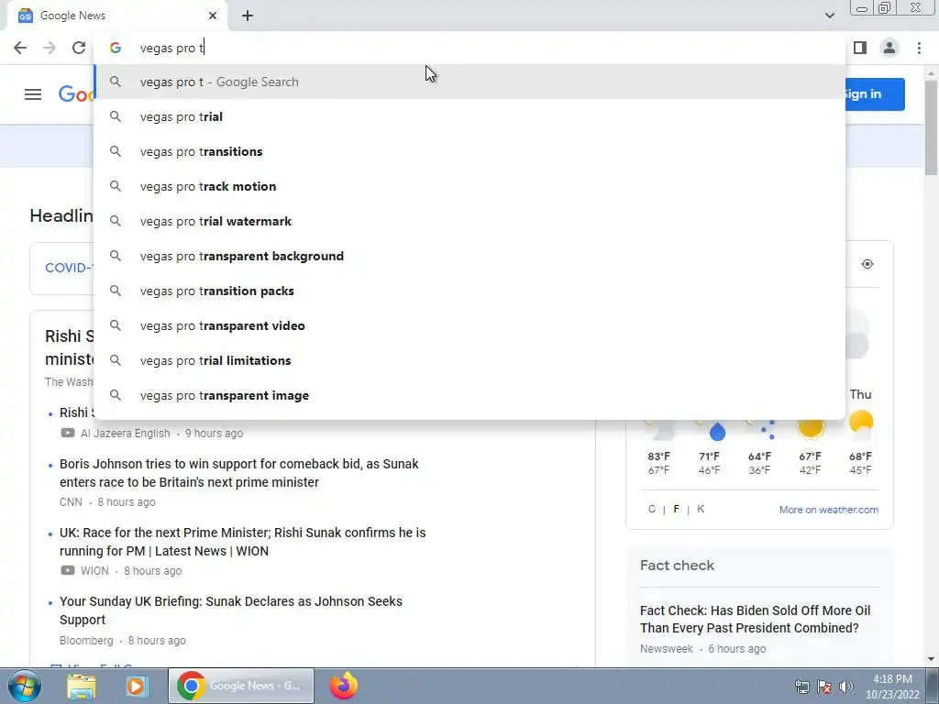Open a new tab with the plus icon
The width and height of the screenshot is (939, 704).
(x=248, y=16)
